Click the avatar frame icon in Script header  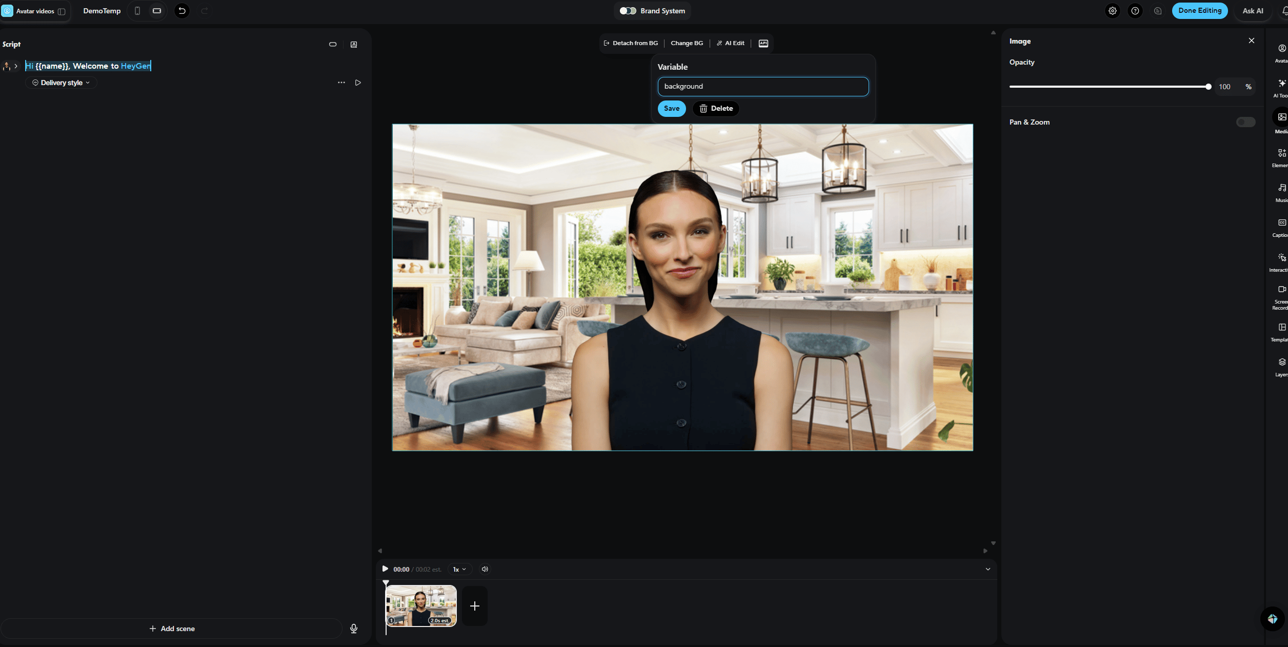click(354, 45)
